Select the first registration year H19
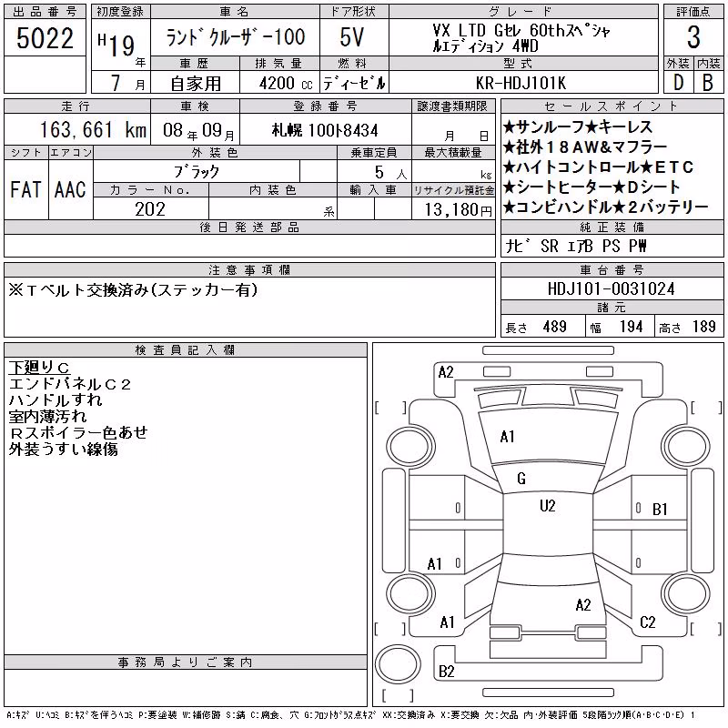The height and width of the screenshot is (728, 728). point(116,45)
